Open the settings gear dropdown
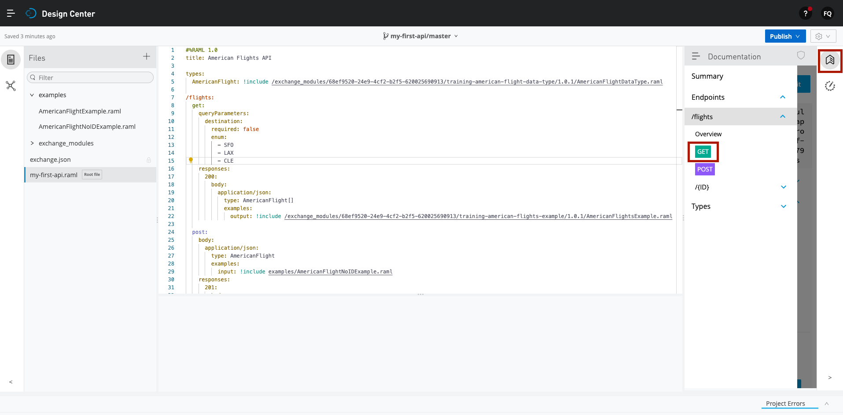843x415 pixels. [823, 36]
